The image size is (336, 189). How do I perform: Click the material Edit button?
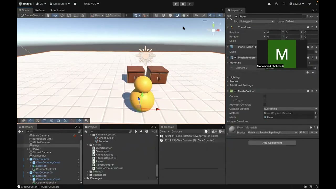[303, 133]
